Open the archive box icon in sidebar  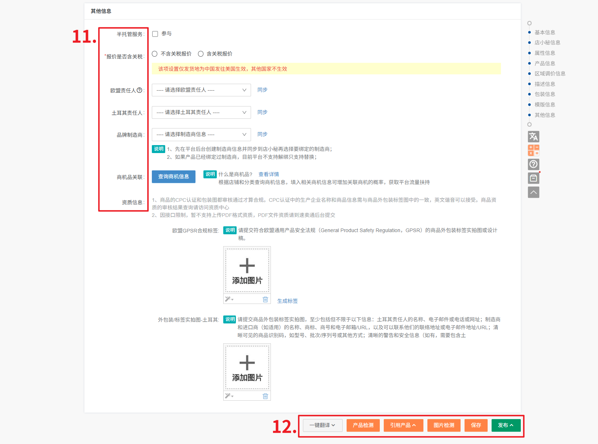pyautogui.click(x=533, y=178)
